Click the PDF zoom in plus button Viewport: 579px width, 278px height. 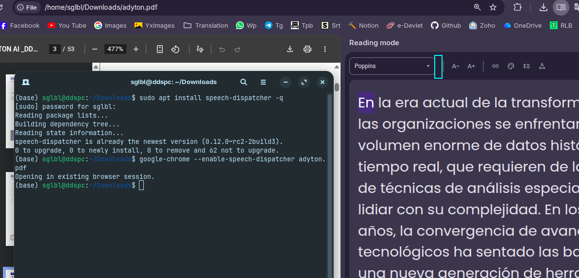tap(136, 49)
